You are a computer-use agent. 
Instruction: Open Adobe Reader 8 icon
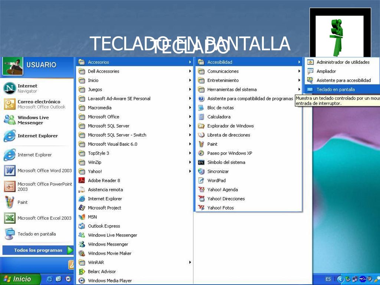[x=82, y=180]
